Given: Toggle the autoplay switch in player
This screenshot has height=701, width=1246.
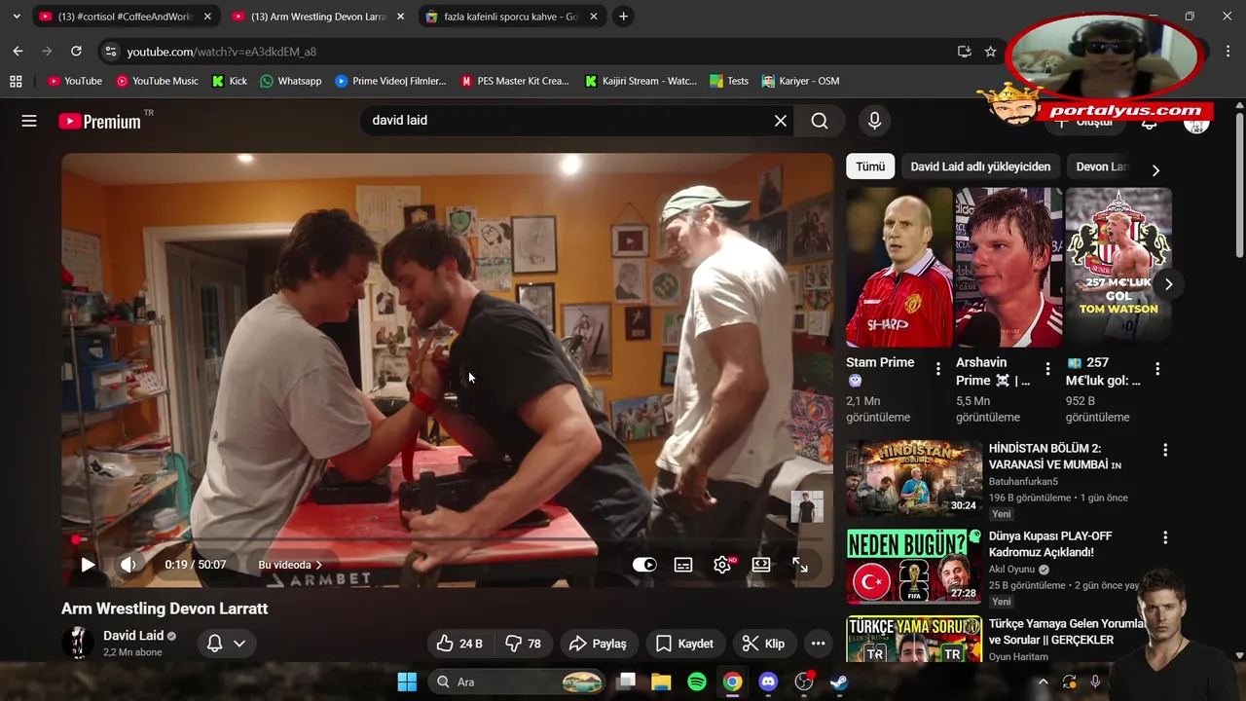Looking at the screenshot, I should coord(644,565).
